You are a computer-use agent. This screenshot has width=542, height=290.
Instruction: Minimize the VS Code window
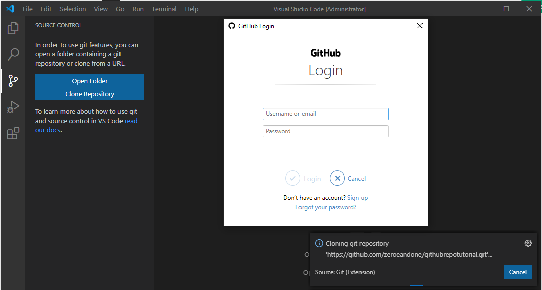pyautogui.click(x=483, y=9)
